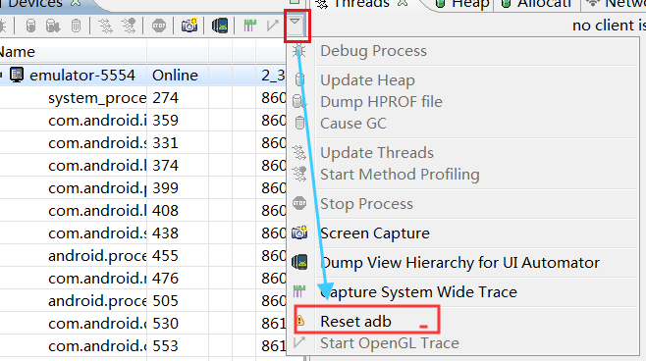
Task: Select the com.android process with PID 530
Action: click(x=142, y=324)
